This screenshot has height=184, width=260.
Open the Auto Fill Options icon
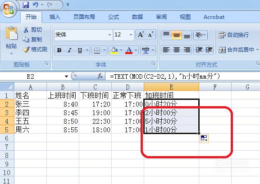coord(204,139)
